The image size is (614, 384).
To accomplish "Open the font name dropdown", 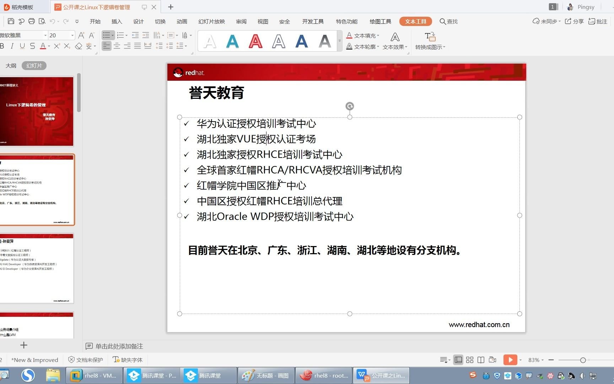I will click(45, 35).
